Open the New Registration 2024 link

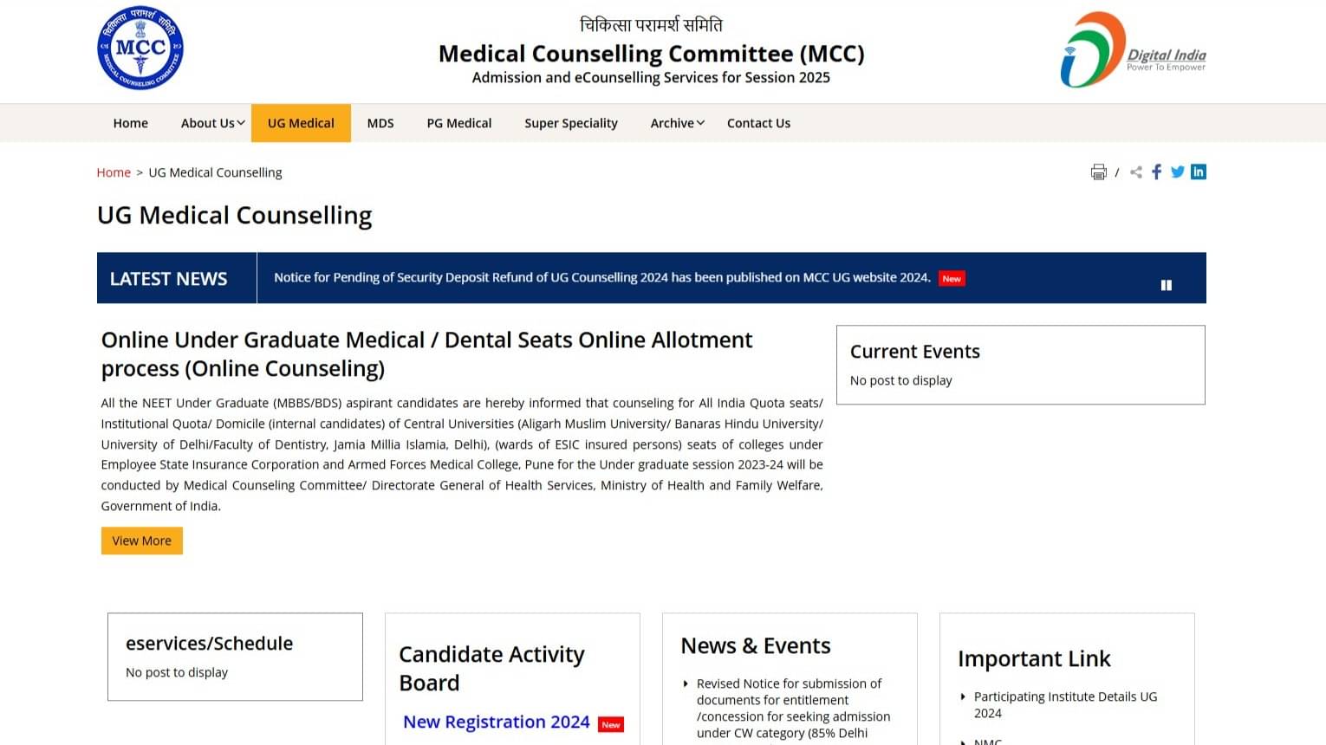coord(496,722)
